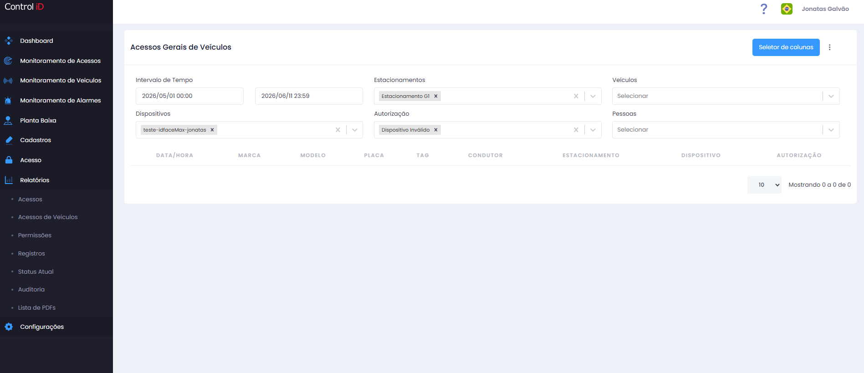Go to Permissões report

pos(35,235)
